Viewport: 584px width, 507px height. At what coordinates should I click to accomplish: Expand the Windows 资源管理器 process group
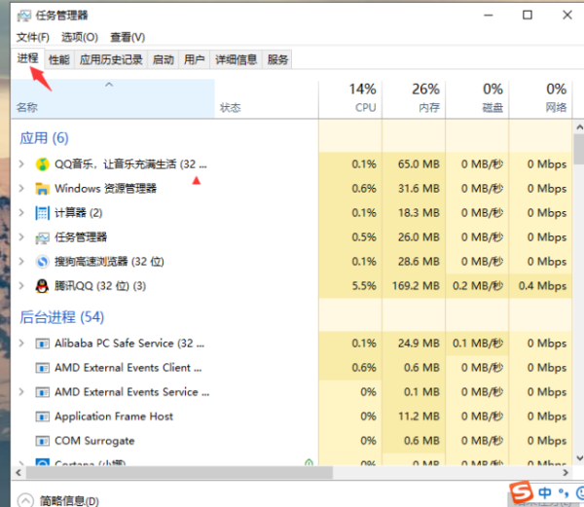tap(21, 189)
